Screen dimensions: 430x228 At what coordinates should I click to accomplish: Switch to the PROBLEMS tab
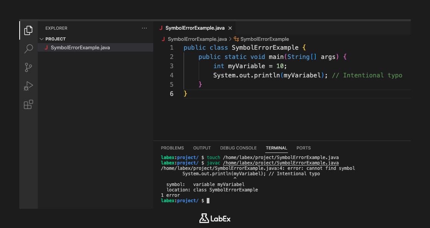[x=172, y=148]
